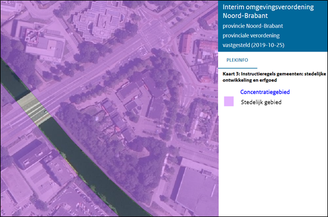Click the Interim omgevingsverordening Noord-Brabant title
Viewport: 328px width, 217px height.
coord(268,11)
